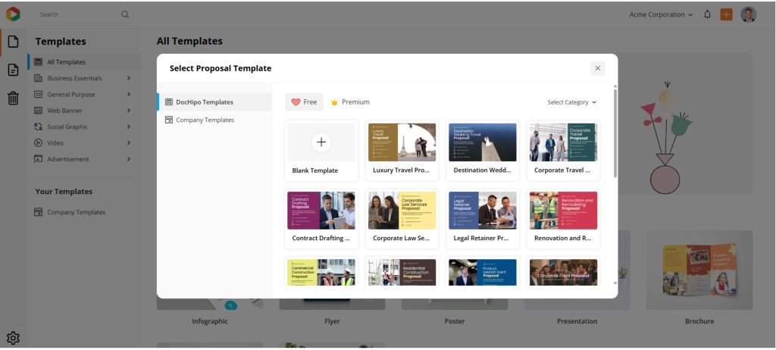The image size is (776, 350).
Task: Click the orange plus create button
Action: 726,14
